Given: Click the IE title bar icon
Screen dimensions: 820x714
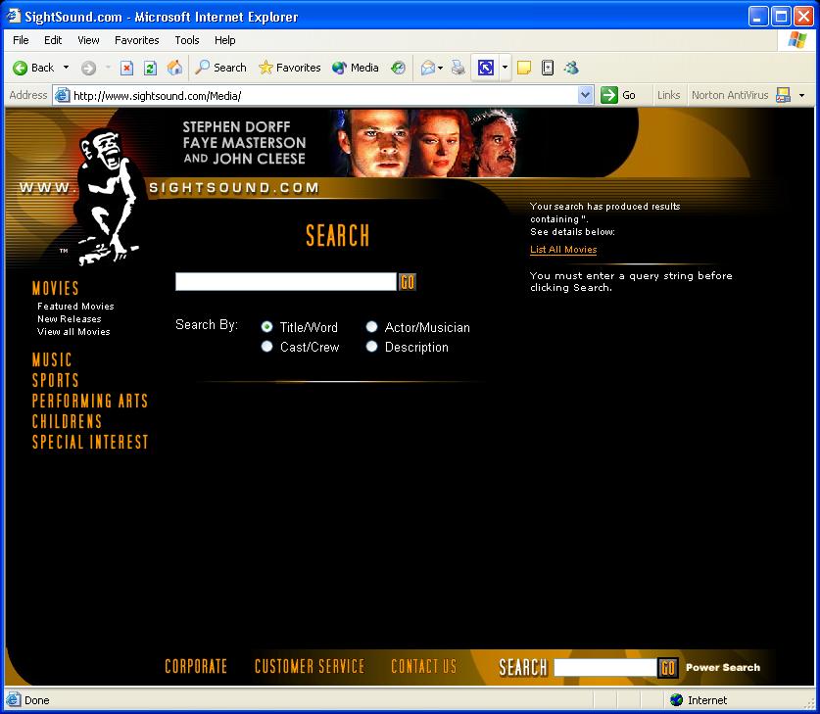Looking at the screenshot, I should coord(13,17).
